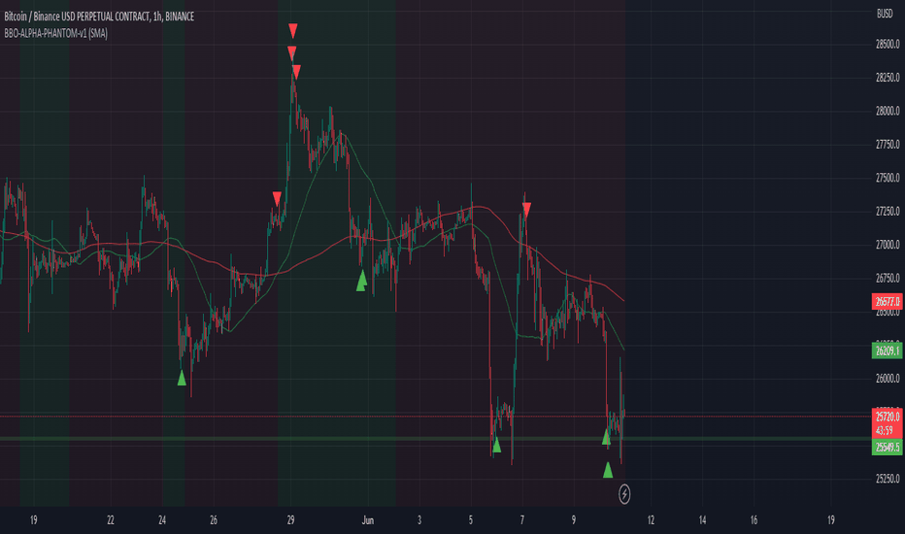Viewport: 905px width, 534px height.
Task: Click the 14 date on the time axis
Action: click(702, 520)
